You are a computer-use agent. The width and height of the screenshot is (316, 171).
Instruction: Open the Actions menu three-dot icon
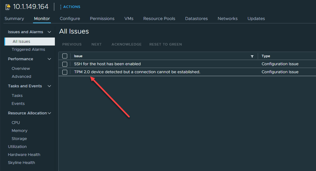coord(60,7)
